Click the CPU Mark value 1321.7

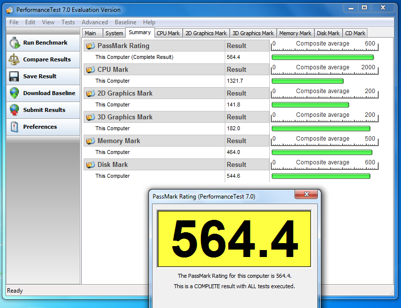click(235, 81)
